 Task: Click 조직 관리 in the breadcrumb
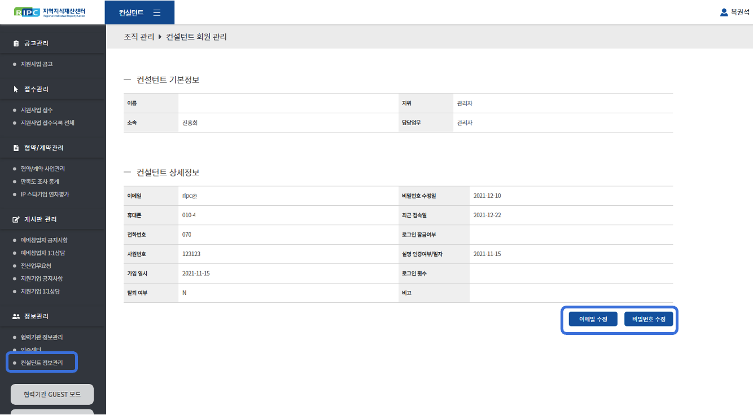point(139,37)
